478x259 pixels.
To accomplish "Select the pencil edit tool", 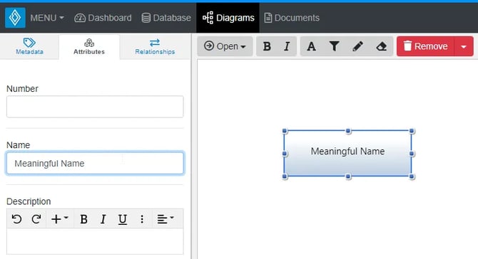I will point(357,46).
